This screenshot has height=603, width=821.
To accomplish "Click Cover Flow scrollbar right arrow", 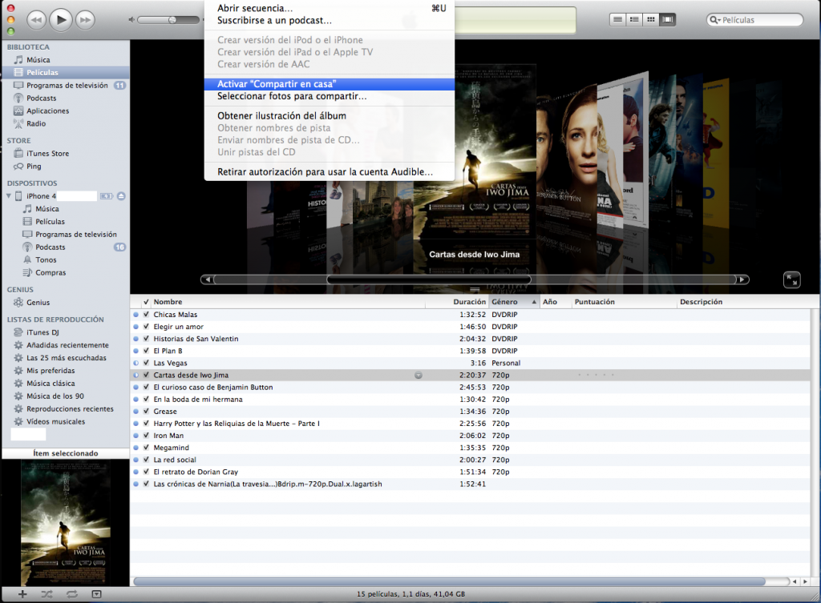I will (x=742, y=279).
